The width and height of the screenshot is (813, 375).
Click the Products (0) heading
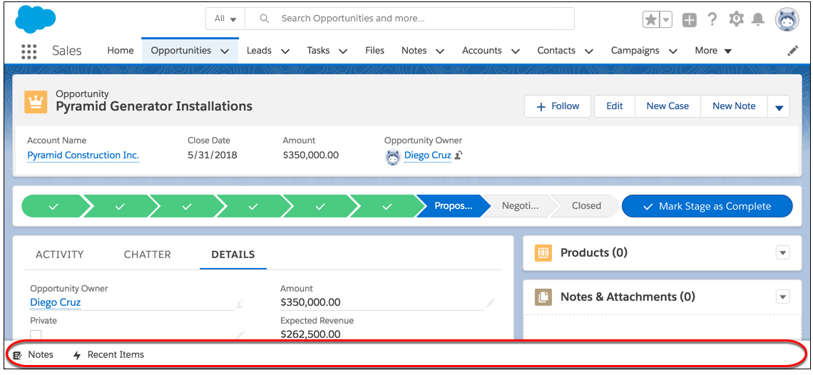click(593, 253)
